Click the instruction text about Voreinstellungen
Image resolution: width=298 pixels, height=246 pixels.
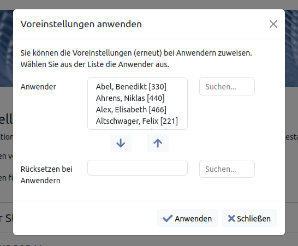tap(136, 58)
